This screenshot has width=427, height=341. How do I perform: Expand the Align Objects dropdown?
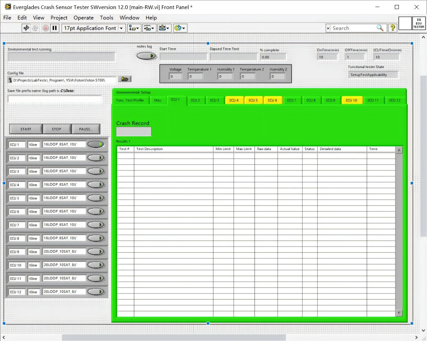[x=134, y=28]
